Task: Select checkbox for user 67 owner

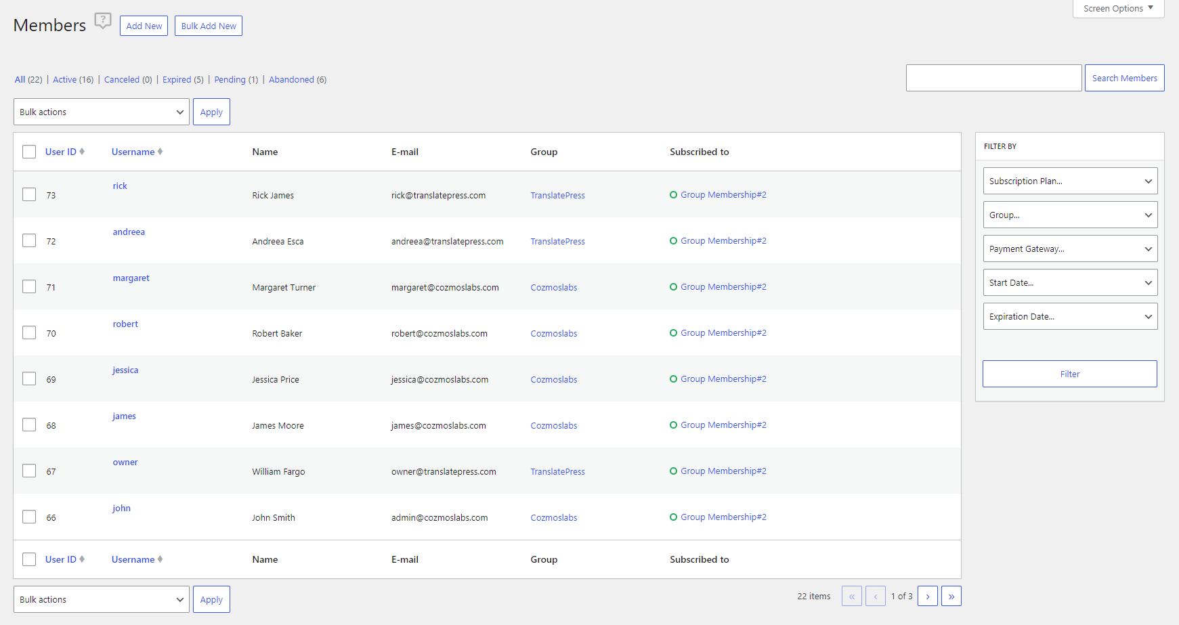Action: pos(29,471)
